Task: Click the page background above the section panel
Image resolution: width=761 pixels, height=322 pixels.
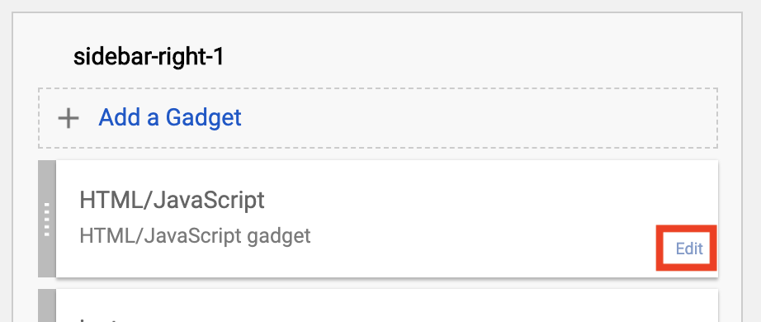Action: click(x=380, y=5)
